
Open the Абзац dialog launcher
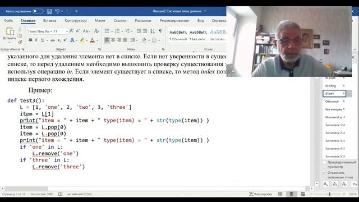[x=163, y=49]
